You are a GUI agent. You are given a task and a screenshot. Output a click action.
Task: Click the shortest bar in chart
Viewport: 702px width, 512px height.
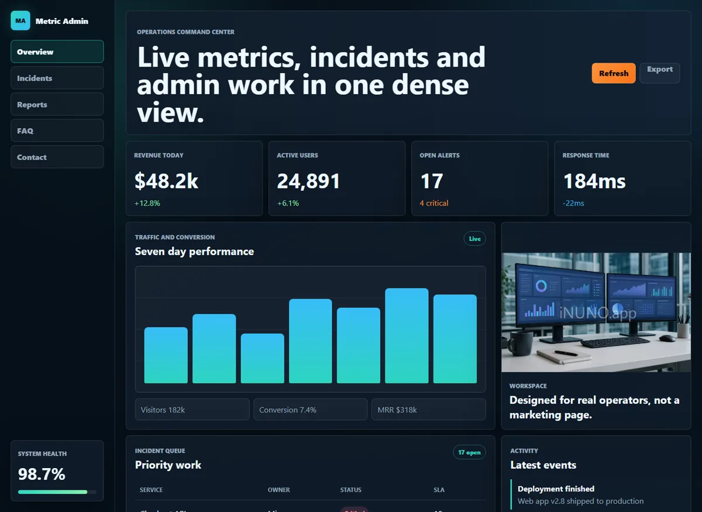263,358
